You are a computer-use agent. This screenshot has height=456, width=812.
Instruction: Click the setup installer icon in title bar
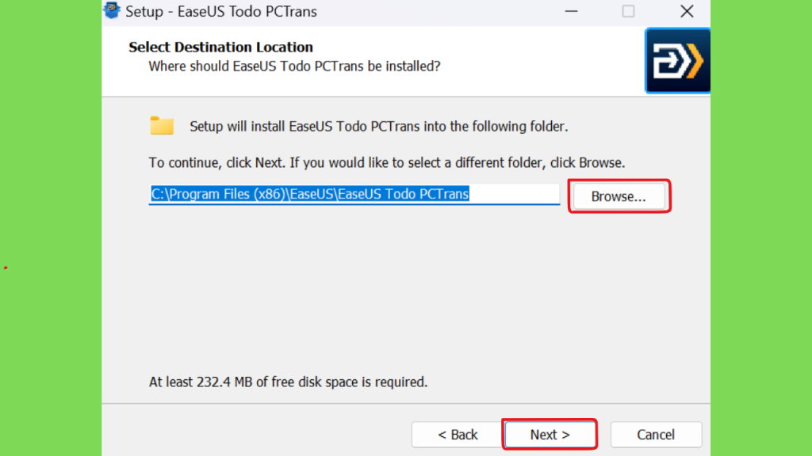pos(111,9)
